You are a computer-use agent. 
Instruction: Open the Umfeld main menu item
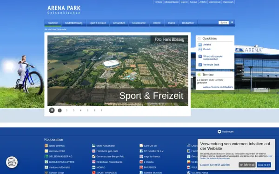point(157,23)
